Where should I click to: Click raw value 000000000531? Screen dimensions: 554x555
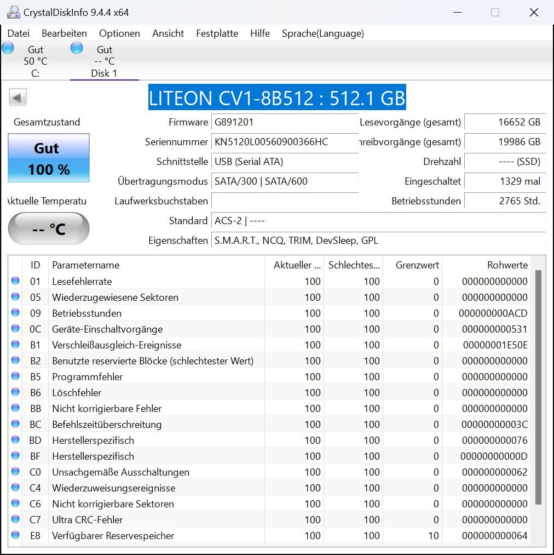[x=494, y=329]
